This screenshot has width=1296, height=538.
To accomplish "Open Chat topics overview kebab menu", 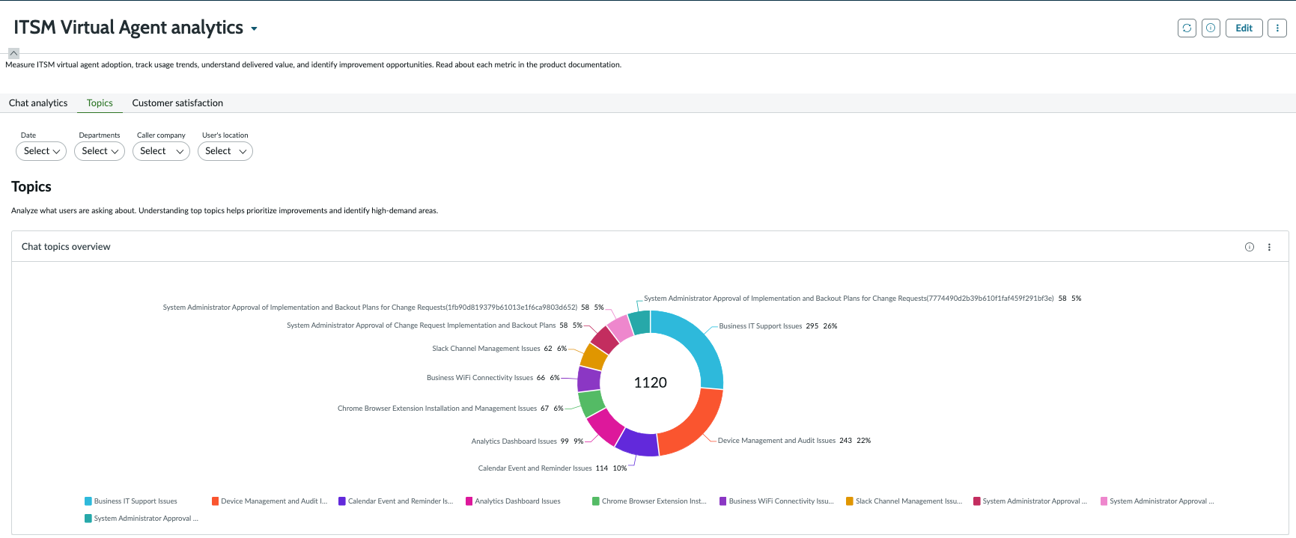I will pyautogui.click(x=1269, y=247).
